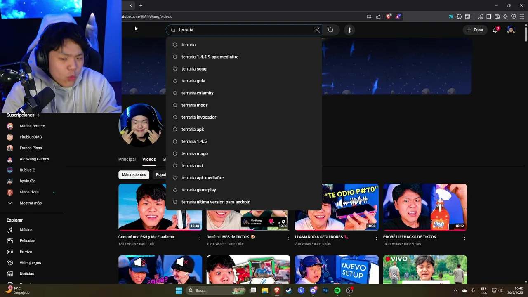Image resolution: width=528 pixels, height=297 pixels.
Task: Open the browser extensions puzzle icon
Action: tap(459, 16)
